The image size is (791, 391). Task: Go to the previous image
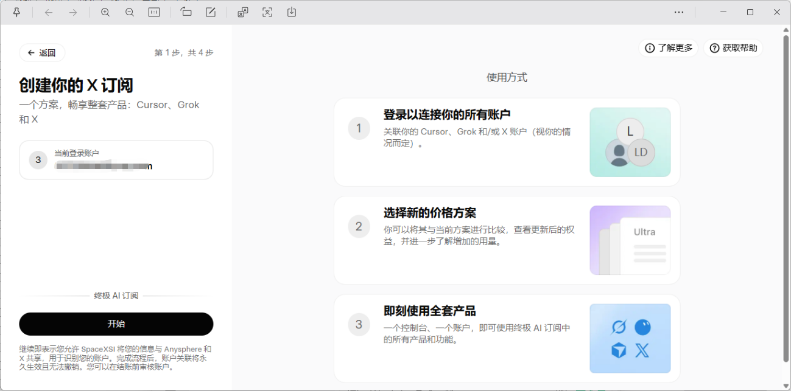tap(49, 12)
